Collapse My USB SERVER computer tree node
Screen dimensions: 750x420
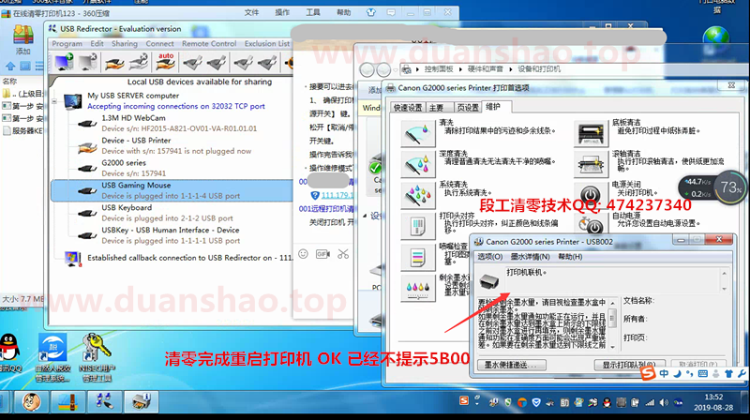pyautogui.click(x=54, y=101)
